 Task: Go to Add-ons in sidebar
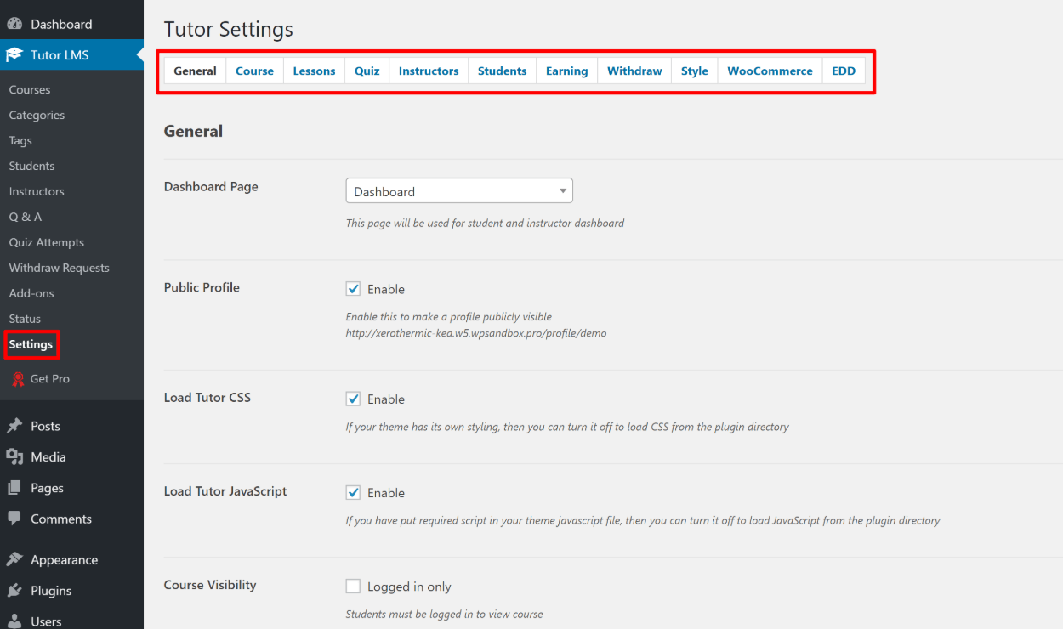pos(31,293)
